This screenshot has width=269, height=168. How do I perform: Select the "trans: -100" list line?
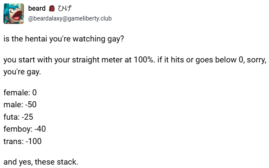click(23, 141)
